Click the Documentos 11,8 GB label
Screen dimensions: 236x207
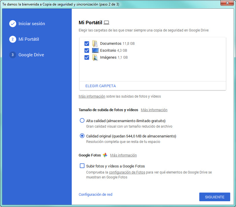[x=117, y=44]
